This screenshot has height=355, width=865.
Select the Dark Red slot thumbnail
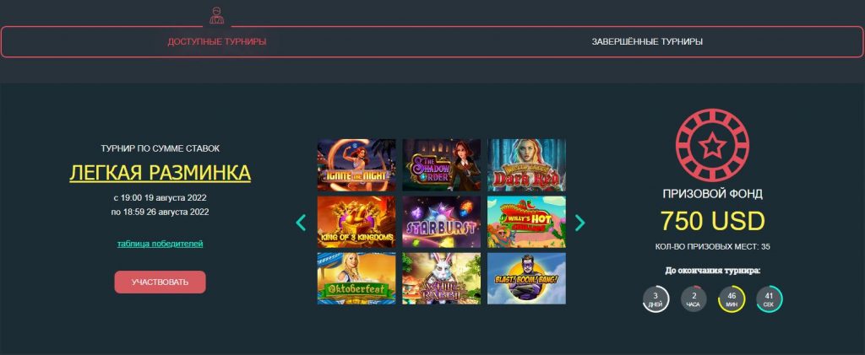pyautogui.click(x=526, y=164)
